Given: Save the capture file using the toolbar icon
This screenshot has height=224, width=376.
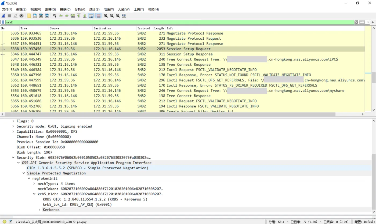Looking at the screenshot, I should click(x=35, y=16).
